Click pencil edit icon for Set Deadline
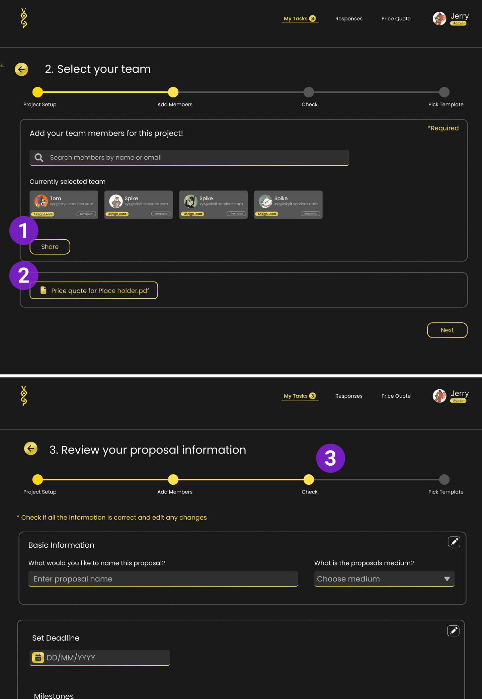The height and width of the screenshot is (699, 482). (453, 631)
